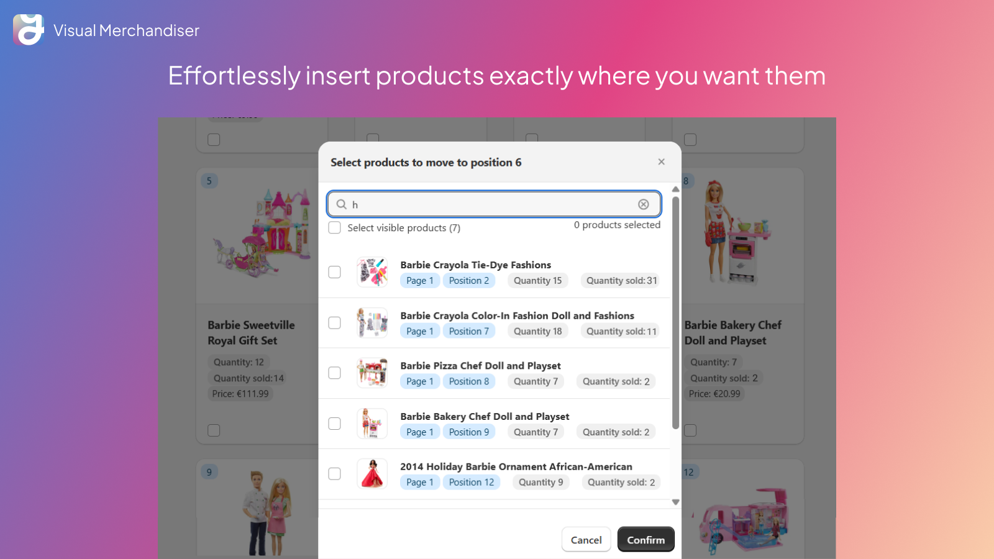994x559 pixels.
Task: Click the chef dolls product image at position 9
Action: pos(266,514)
